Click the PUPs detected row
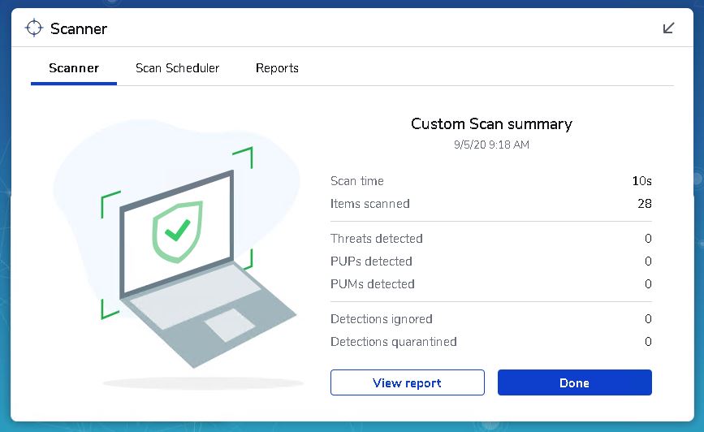 point(490,261)
